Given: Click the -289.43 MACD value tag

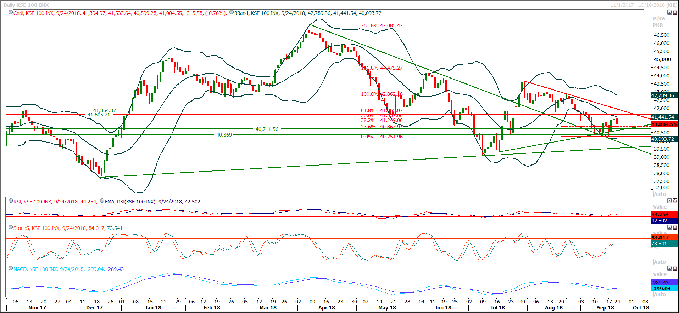Looking at the screenshot, I should (664, 283).
